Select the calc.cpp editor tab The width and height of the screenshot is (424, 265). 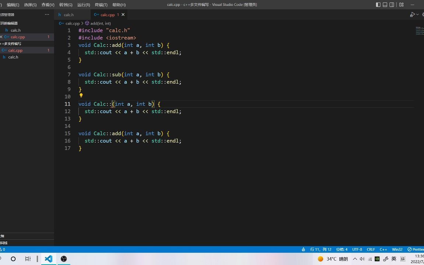107,15
